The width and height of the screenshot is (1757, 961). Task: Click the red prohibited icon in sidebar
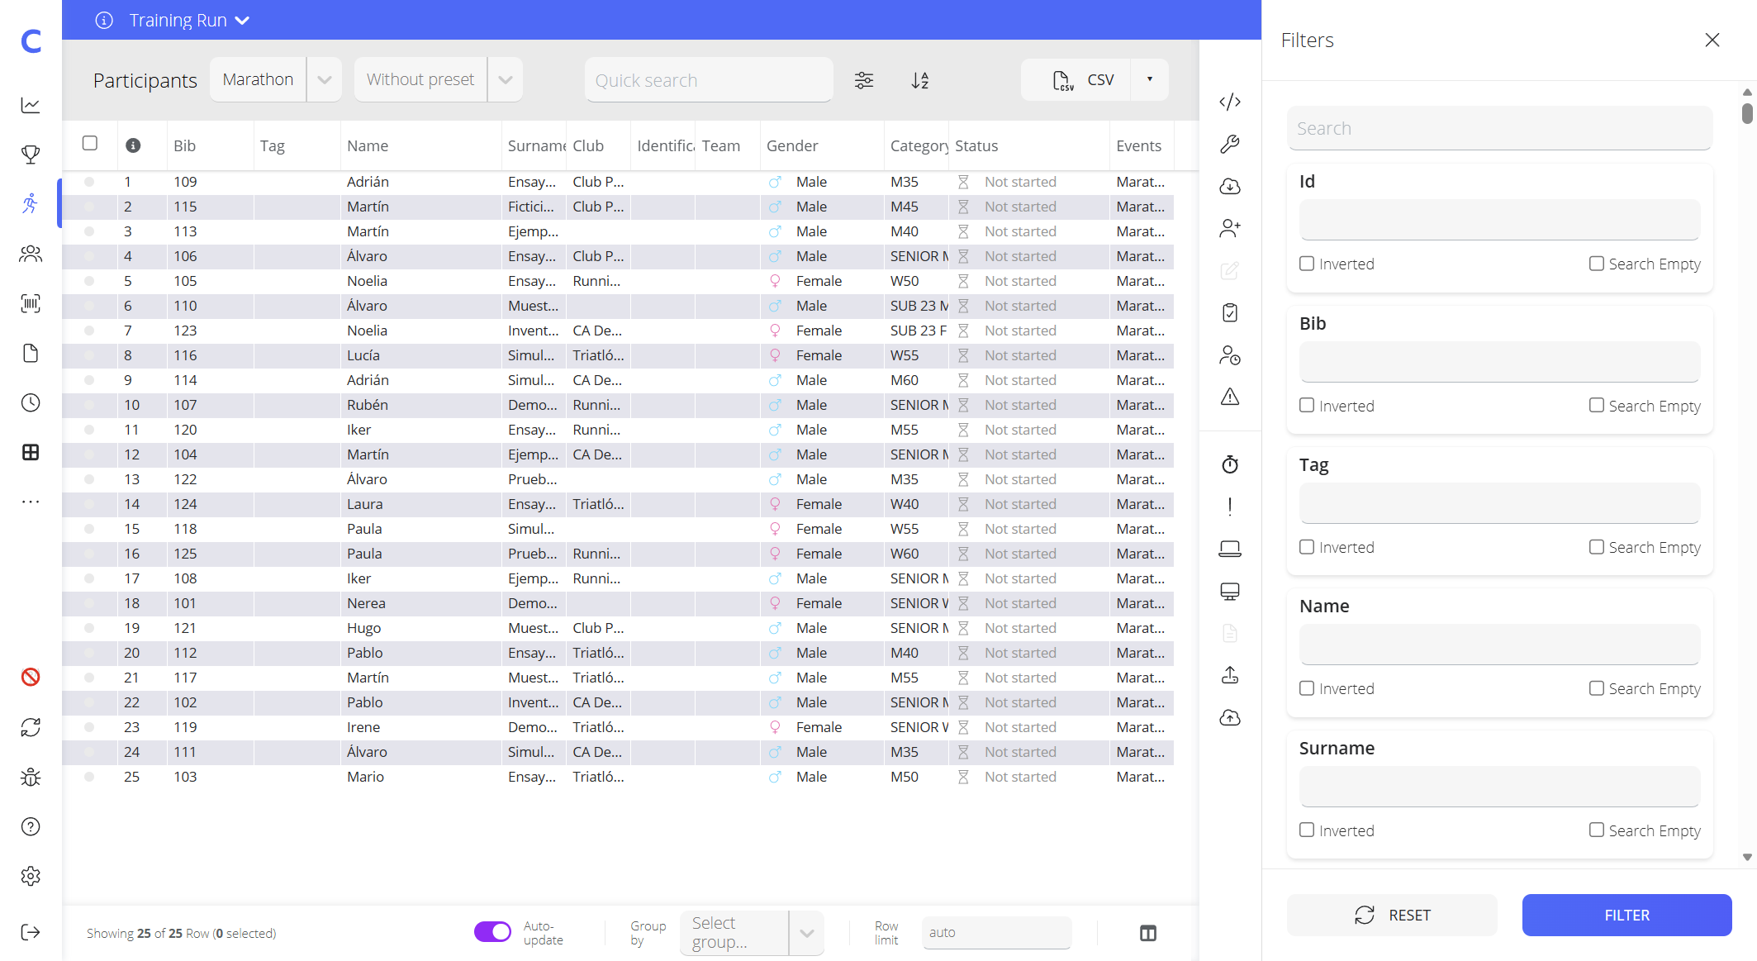click(31, 677)
